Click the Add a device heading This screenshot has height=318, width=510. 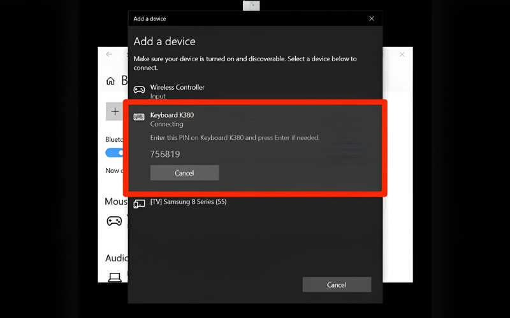(164, 41)
